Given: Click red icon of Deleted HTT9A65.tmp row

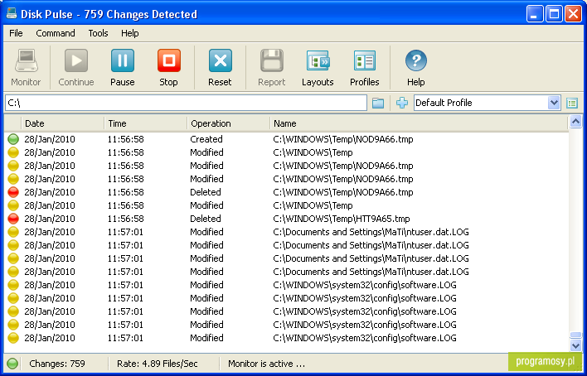Looking at the screenshot, I should 13,219.
